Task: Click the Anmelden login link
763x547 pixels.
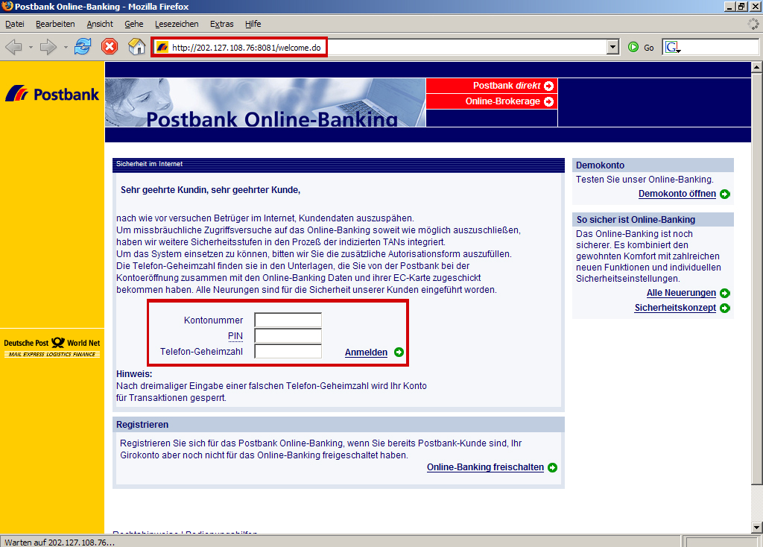Action: (366, 352)
